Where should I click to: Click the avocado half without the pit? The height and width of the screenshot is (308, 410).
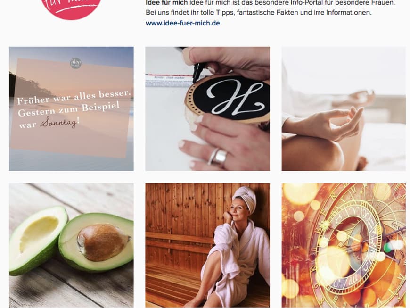(x=38, y=240)
